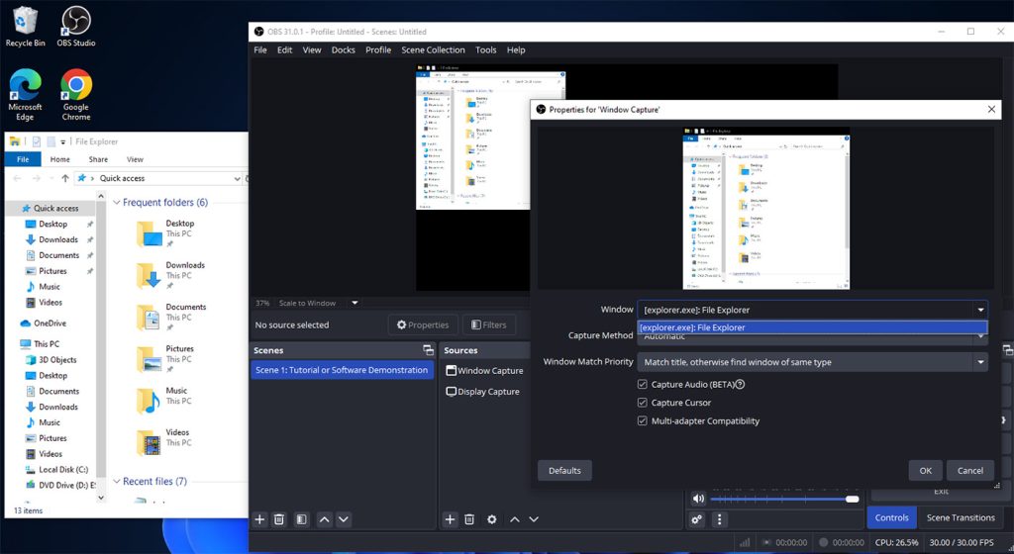Open address bar history dropdown in File Explorer
This screenshot has height=554, width=1014.
coord(237,178)
